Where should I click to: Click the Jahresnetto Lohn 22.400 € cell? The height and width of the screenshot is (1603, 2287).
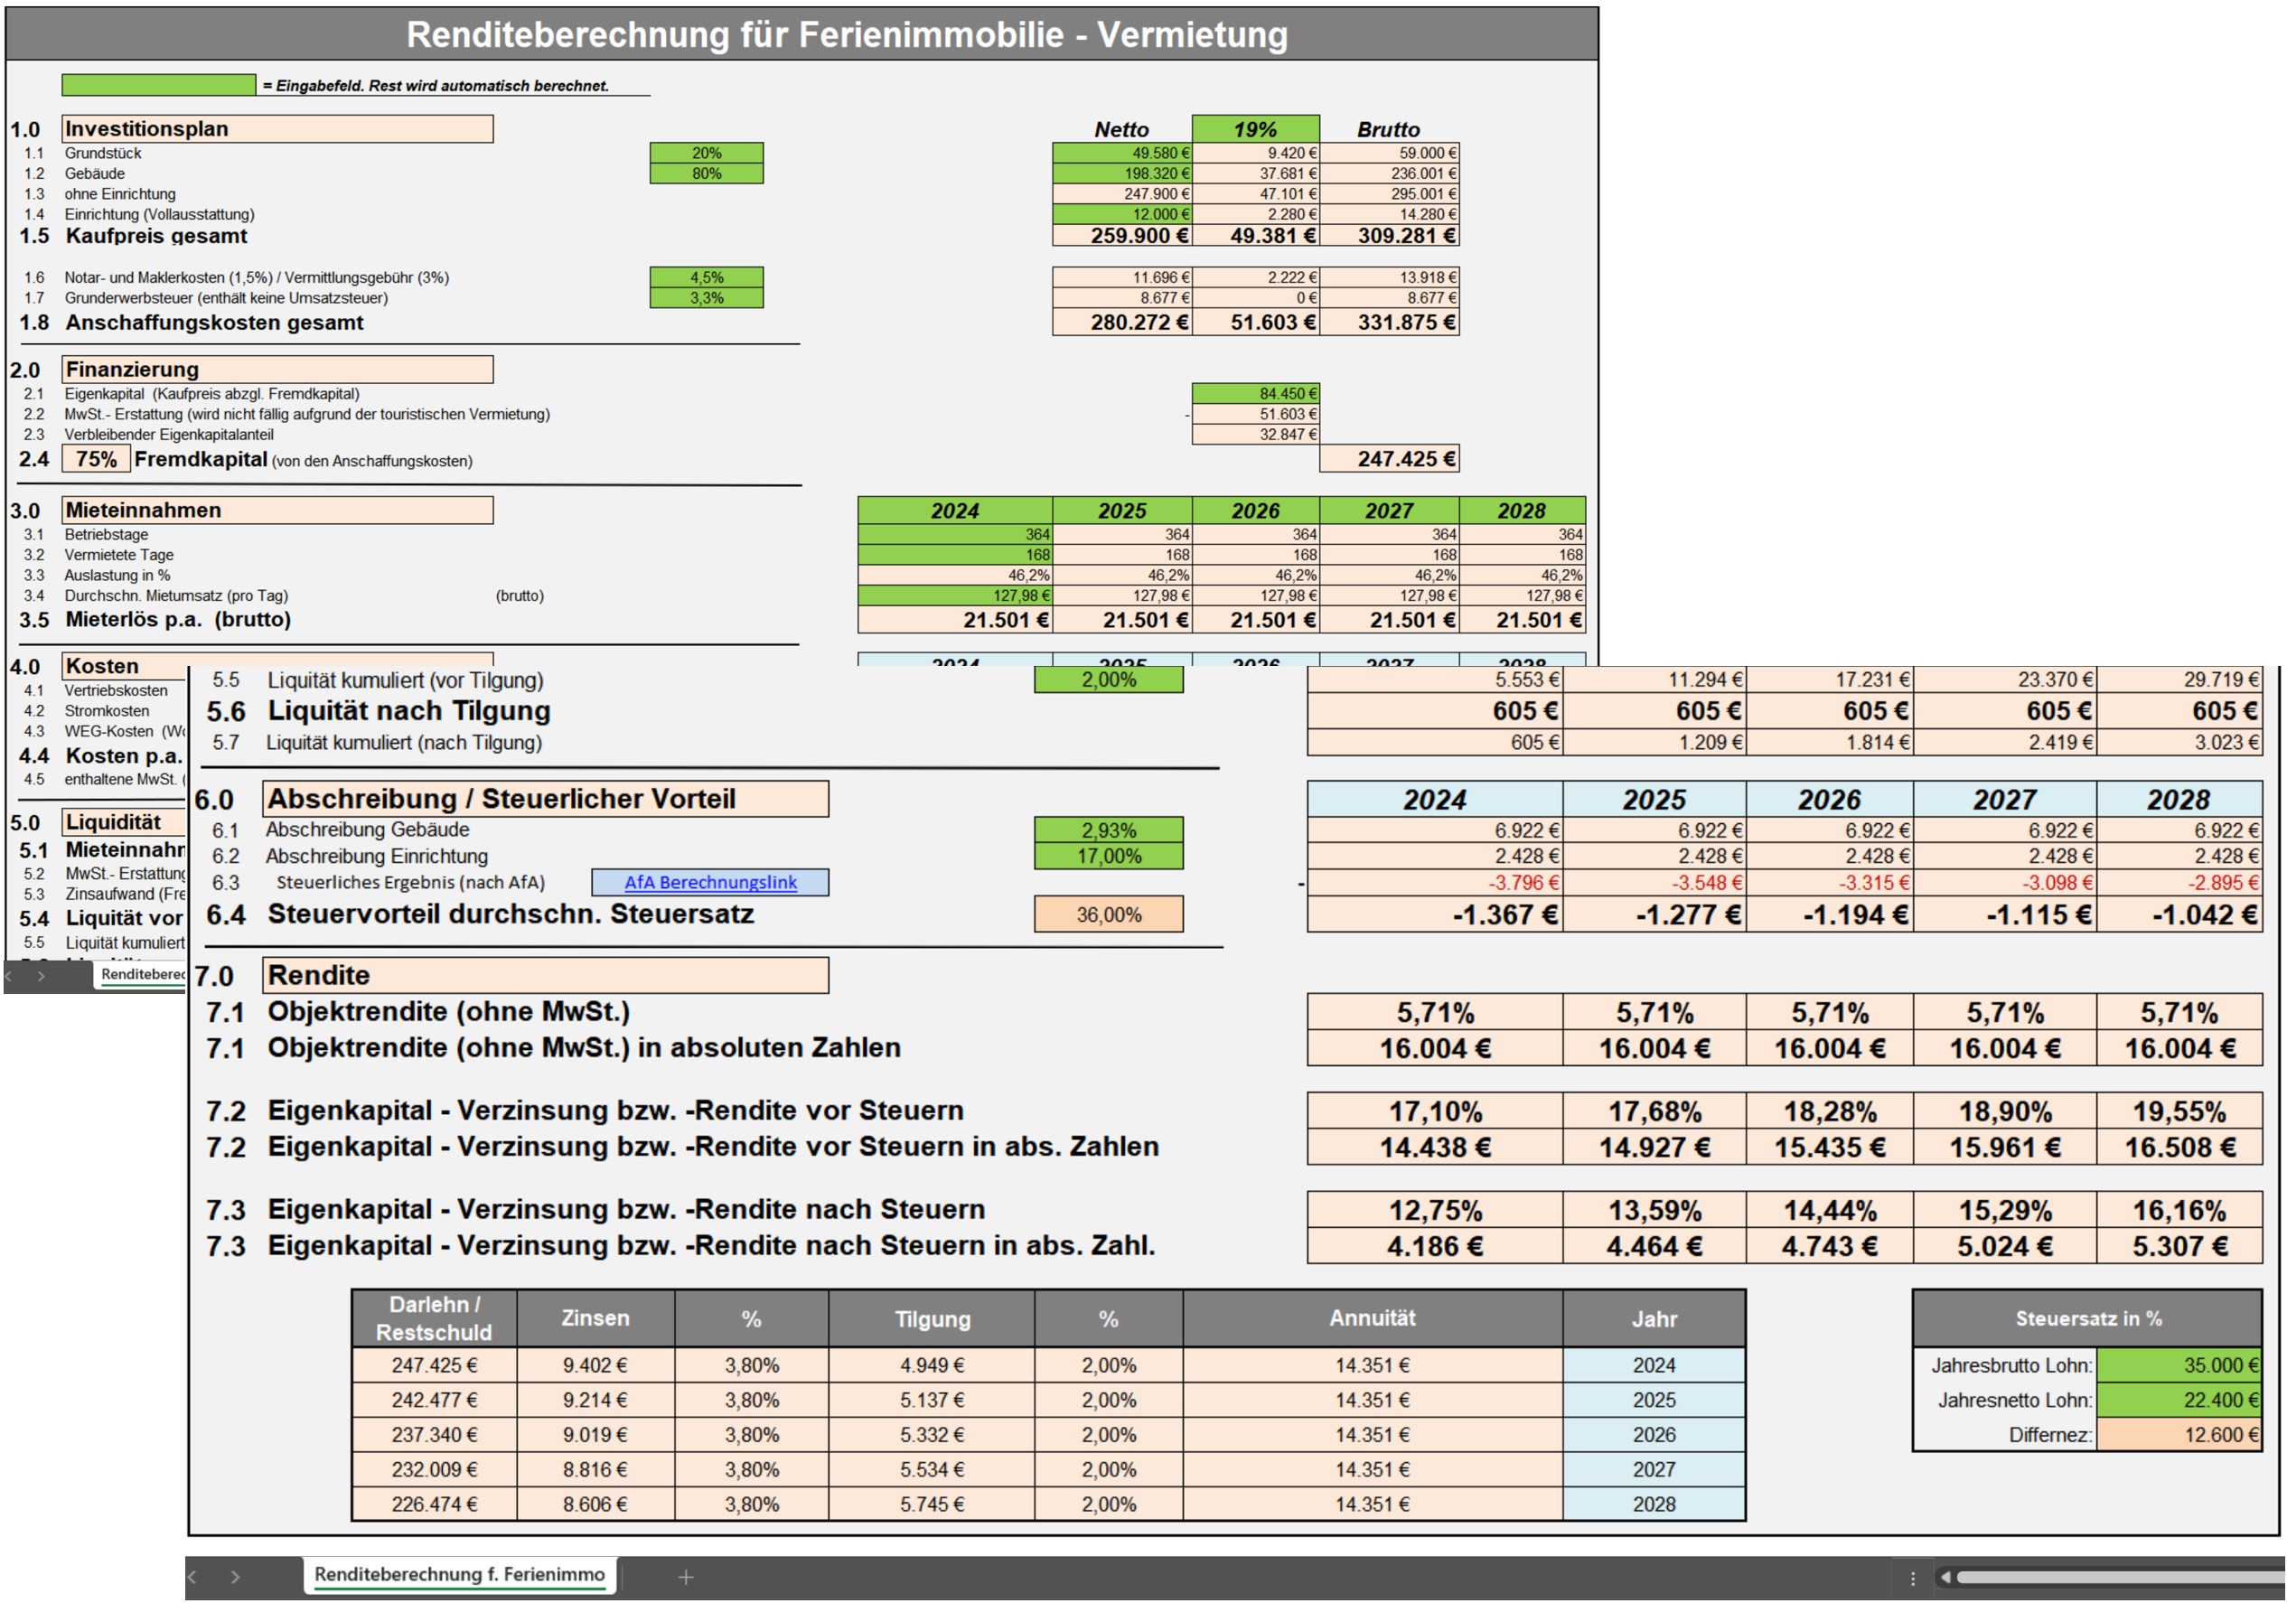2179,1399
